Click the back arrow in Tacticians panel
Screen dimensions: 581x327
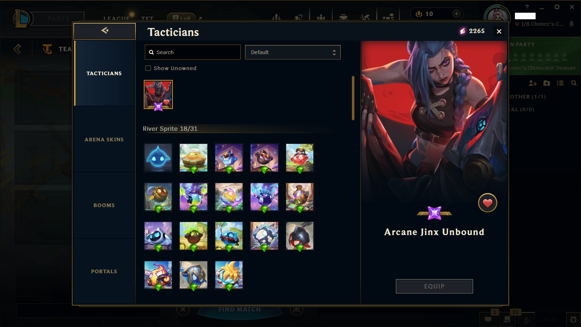(105, 31)
